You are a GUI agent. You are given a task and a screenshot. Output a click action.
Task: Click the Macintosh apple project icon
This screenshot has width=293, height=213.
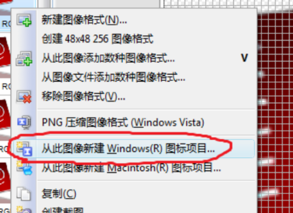(25, 168)
